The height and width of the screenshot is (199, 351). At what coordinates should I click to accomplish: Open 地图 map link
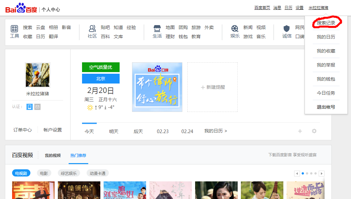(170, 27)
